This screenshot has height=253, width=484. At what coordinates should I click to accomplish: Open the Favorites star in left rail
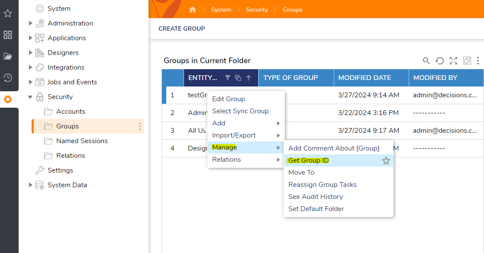[8, 13]
